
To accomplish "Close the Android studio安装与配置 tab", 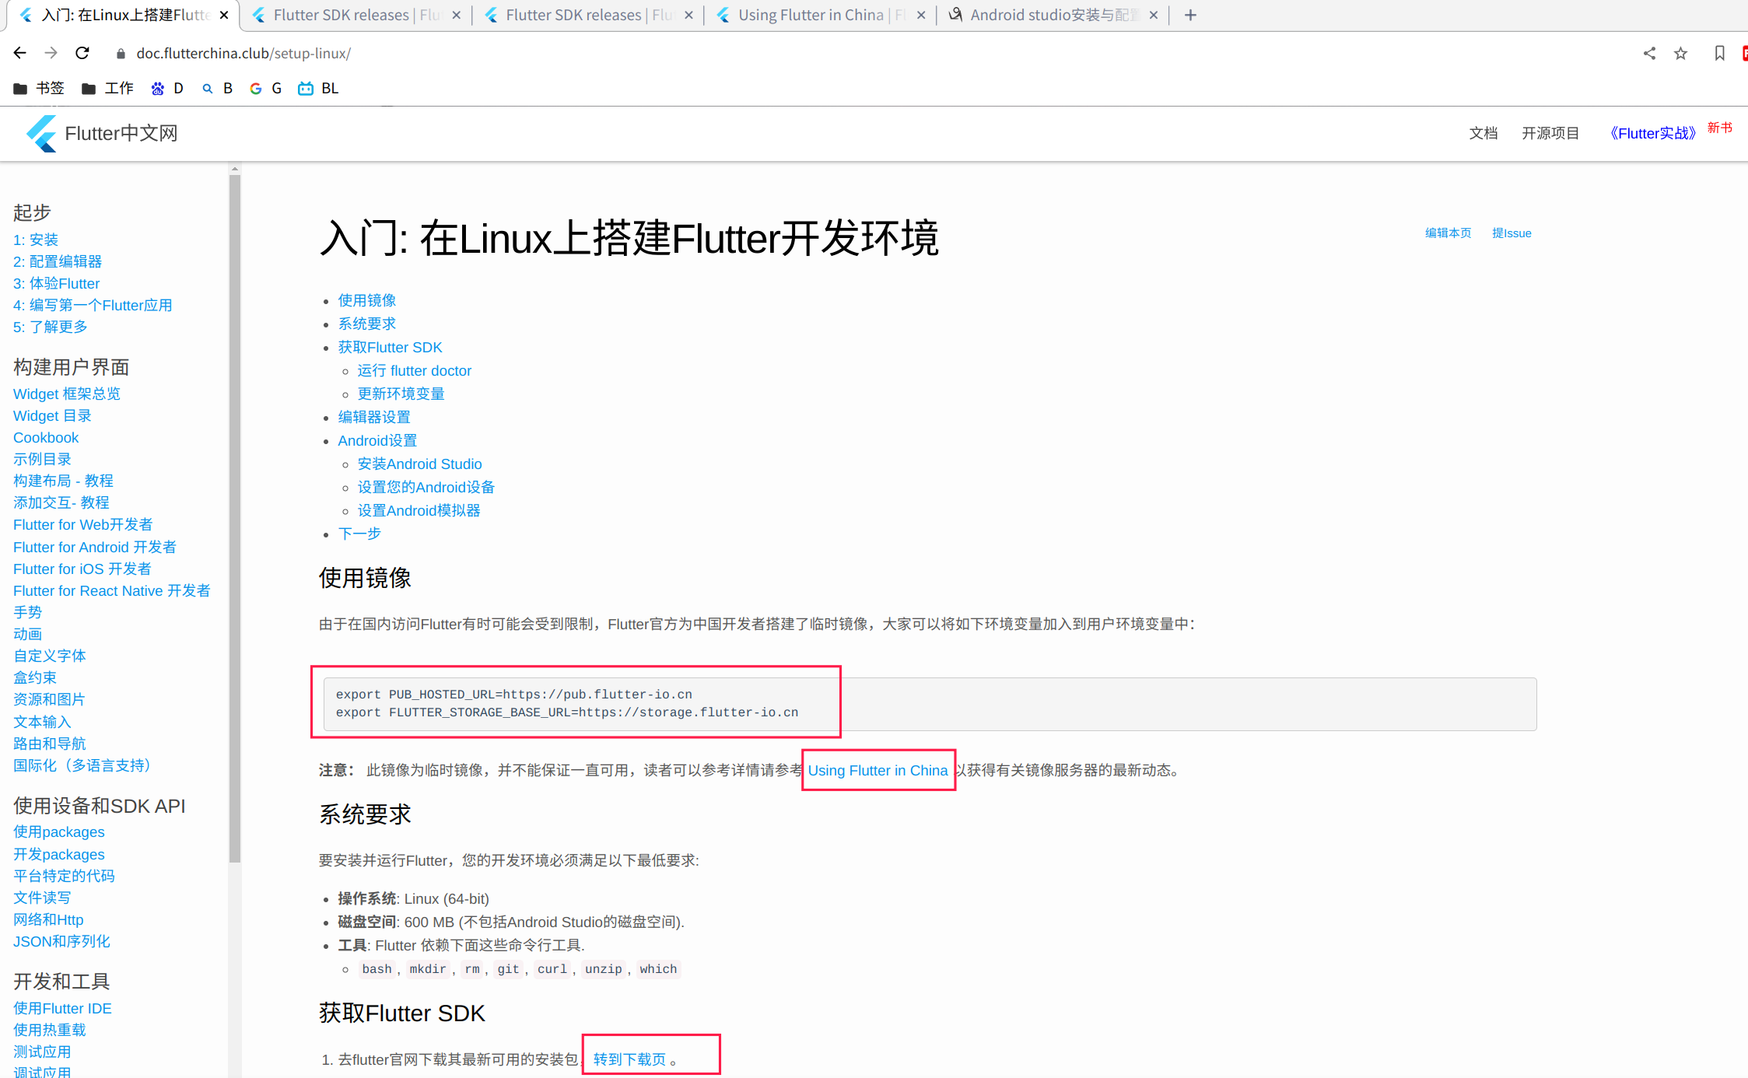I will 1154,15.
